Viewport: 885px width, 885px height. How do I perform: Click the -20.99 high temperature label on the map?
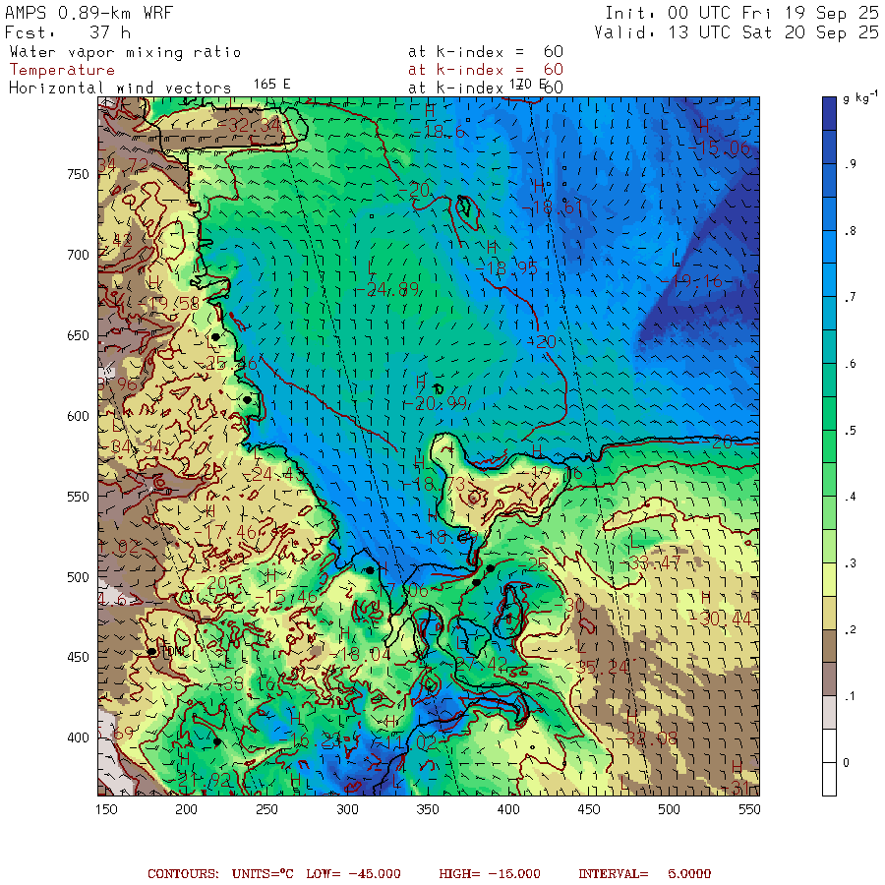[436, 402]
